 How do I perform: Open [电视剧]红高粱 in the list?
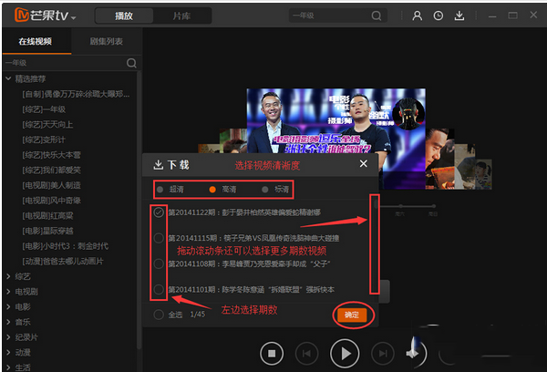[x=47, y=216]
